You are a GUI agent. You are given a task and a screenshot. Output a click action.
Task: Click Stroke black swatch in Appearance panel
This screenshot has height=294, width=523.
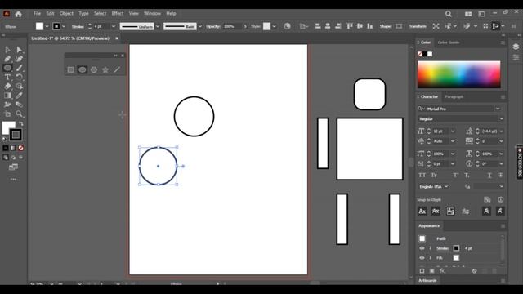coord(456,248)
